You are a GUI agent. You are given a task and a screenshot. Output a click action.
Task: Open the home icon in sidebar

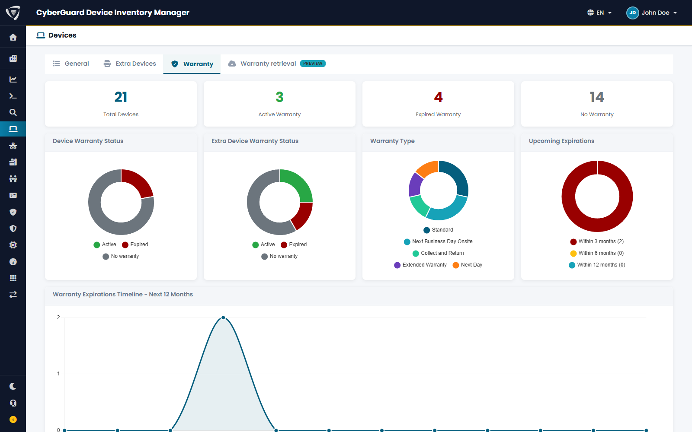(13, 38)
